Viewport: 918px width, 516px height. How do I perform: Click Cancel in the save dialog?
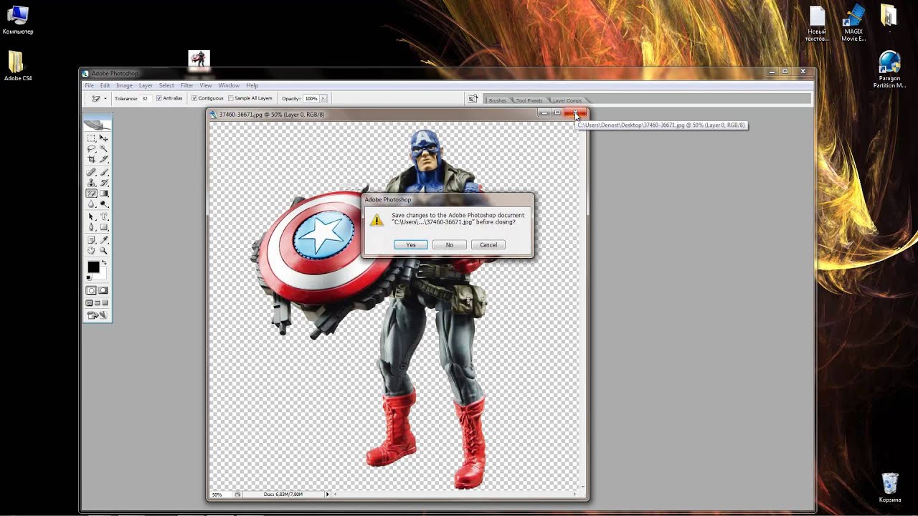[x=488, y=245]
